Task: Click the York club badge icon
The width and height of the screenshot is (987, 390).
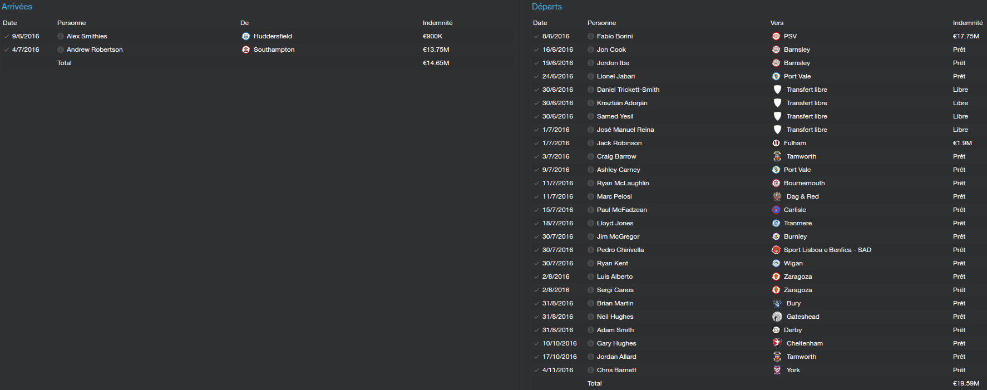Action: tap(777, 370)
